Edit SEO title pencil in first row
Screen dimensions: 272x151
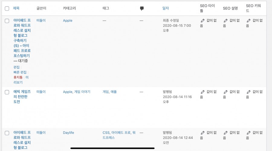point(202,21)
